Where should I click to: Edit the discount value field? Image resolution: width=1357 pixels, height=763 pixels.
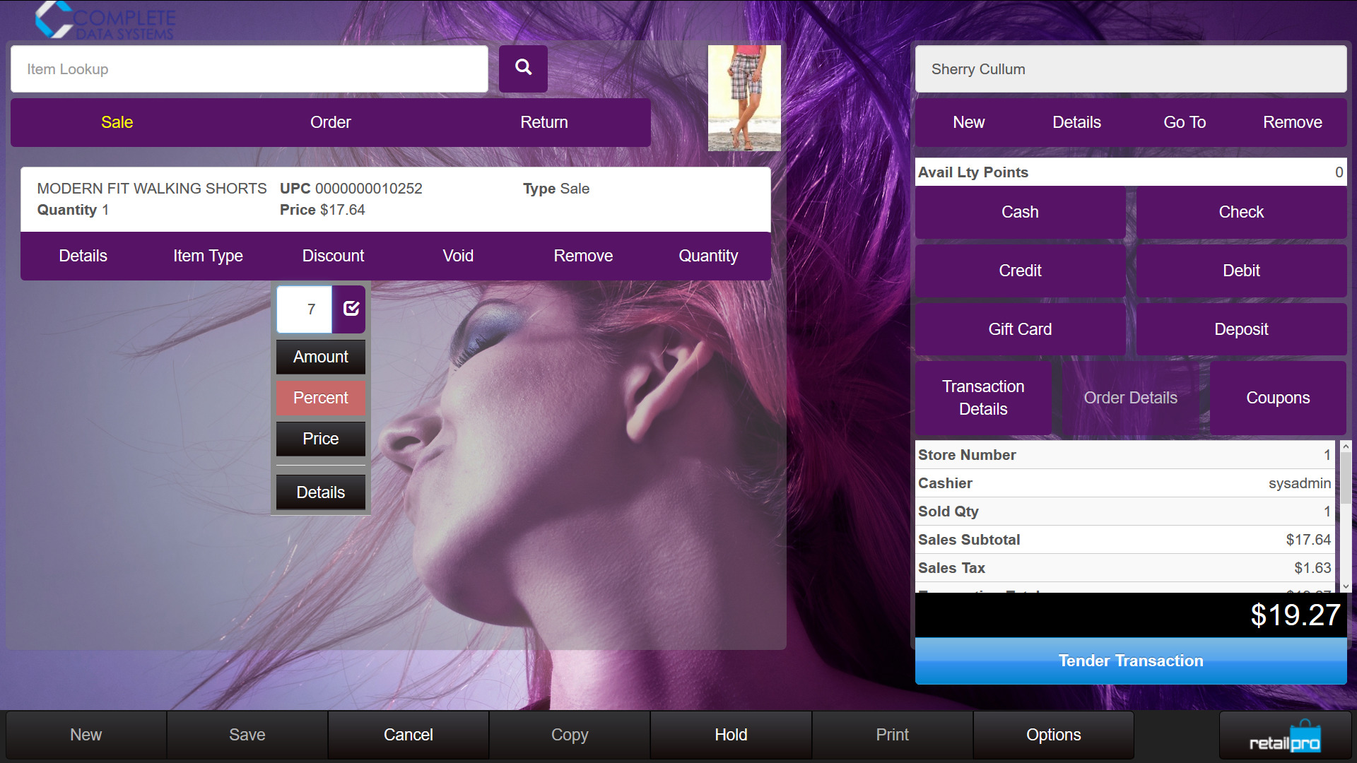[x=305, y=309]
